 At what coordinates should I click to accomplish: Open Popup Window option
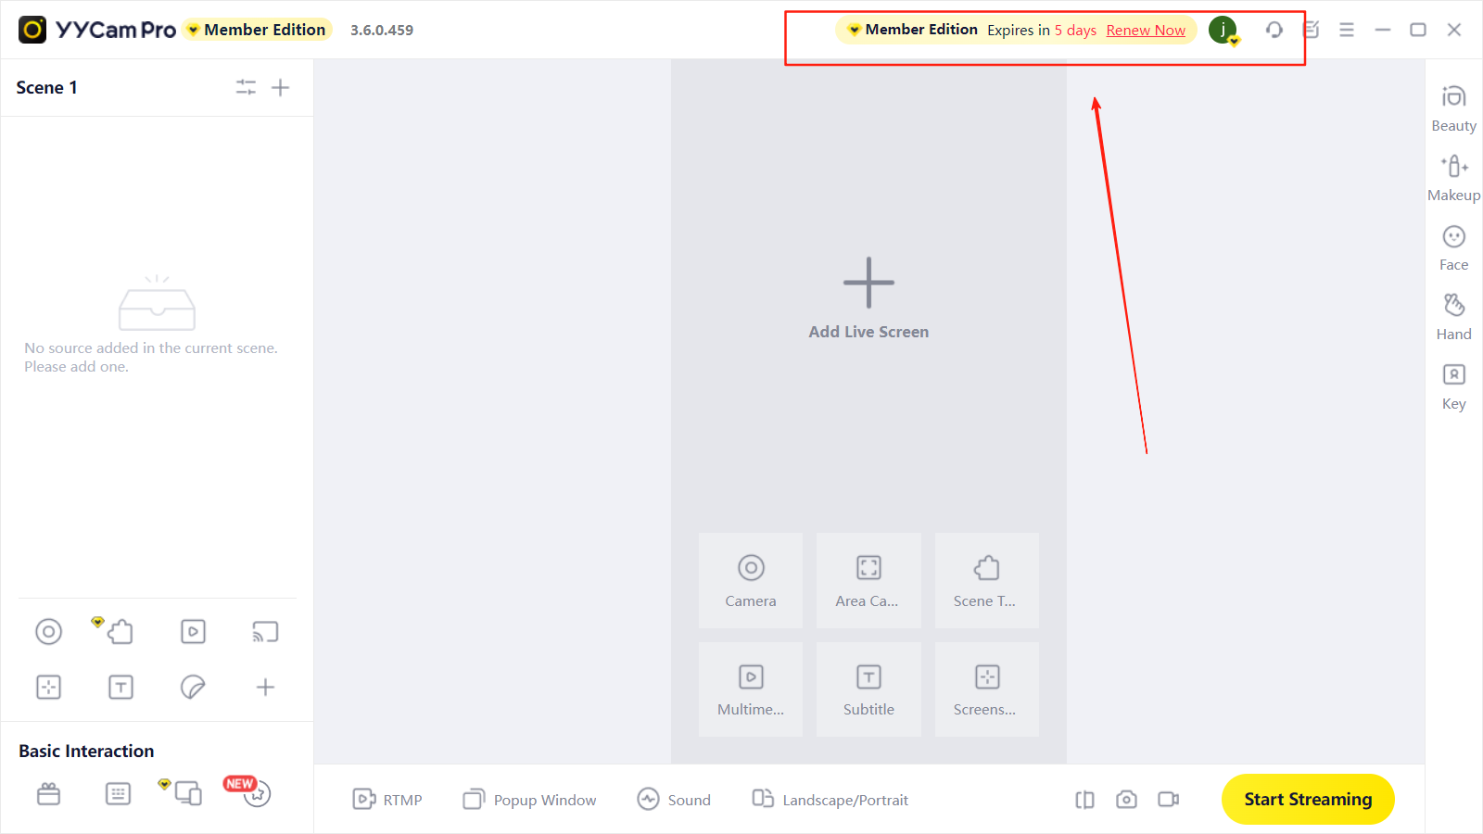click(530, 800)
